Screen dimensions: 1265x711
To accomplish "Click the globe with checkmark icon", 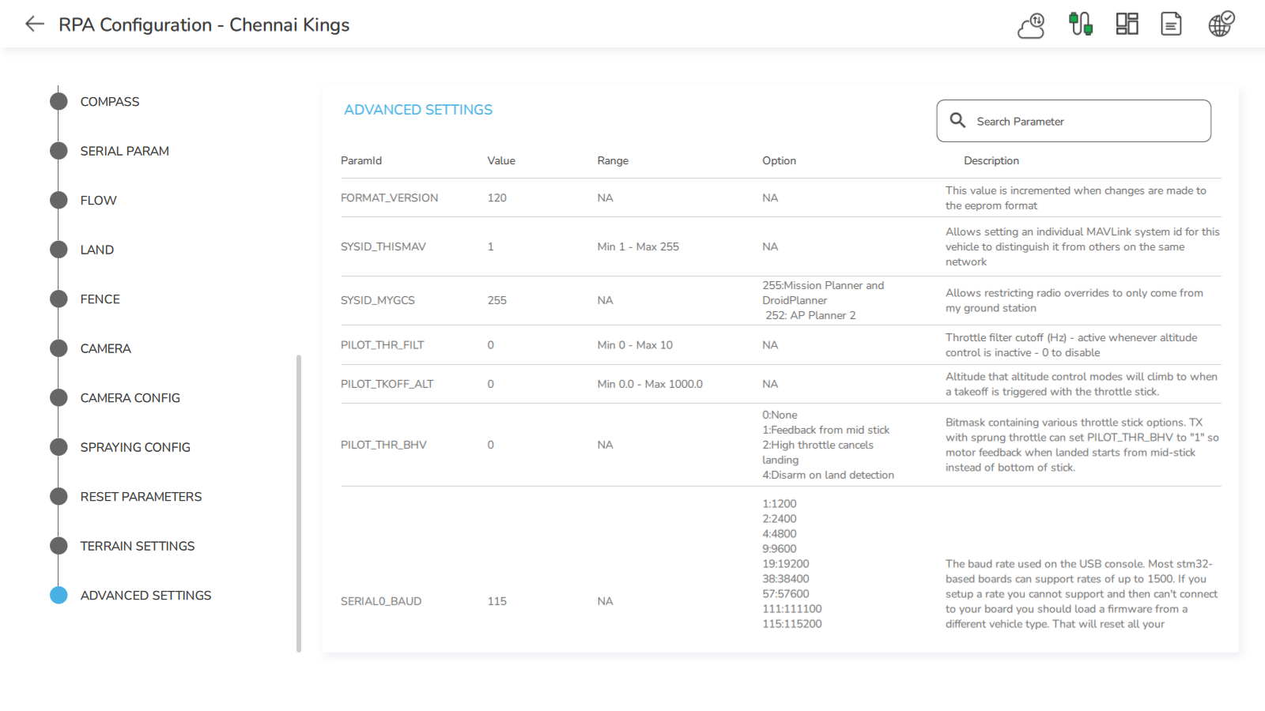I will tap(1221, 24).
